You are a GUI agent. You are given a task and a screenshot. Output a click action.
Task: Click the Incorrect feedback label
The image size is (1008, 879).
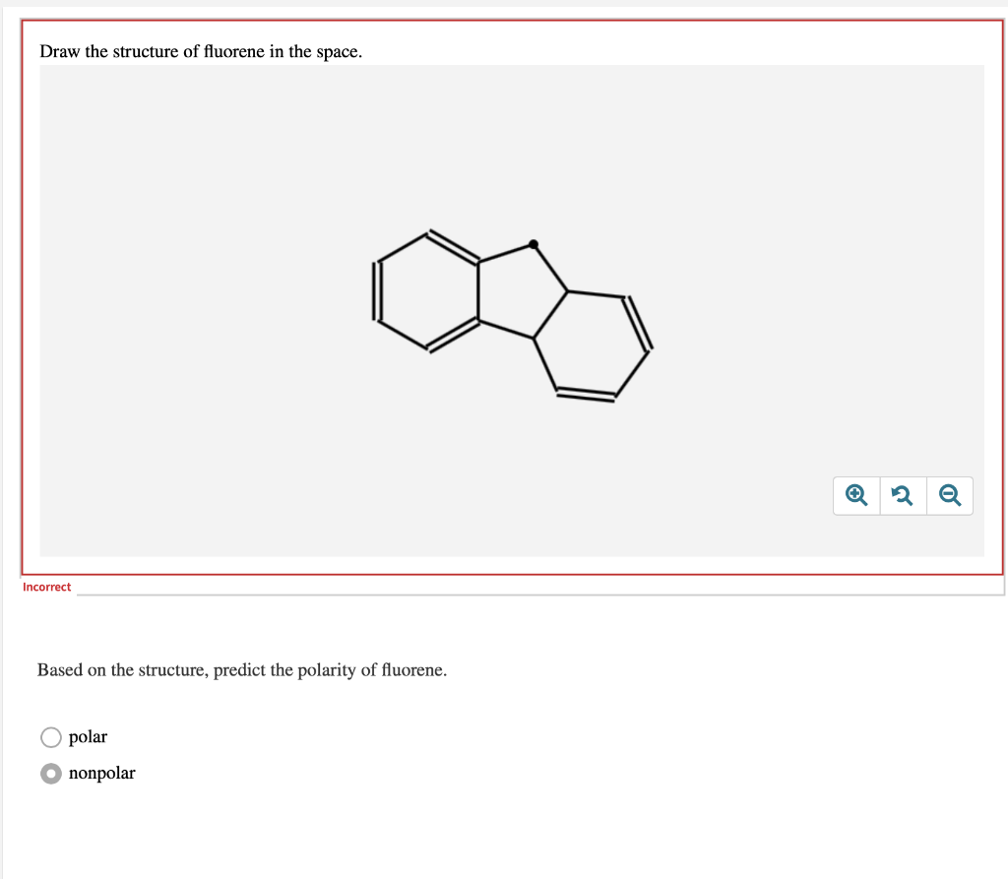coord(46,587)
